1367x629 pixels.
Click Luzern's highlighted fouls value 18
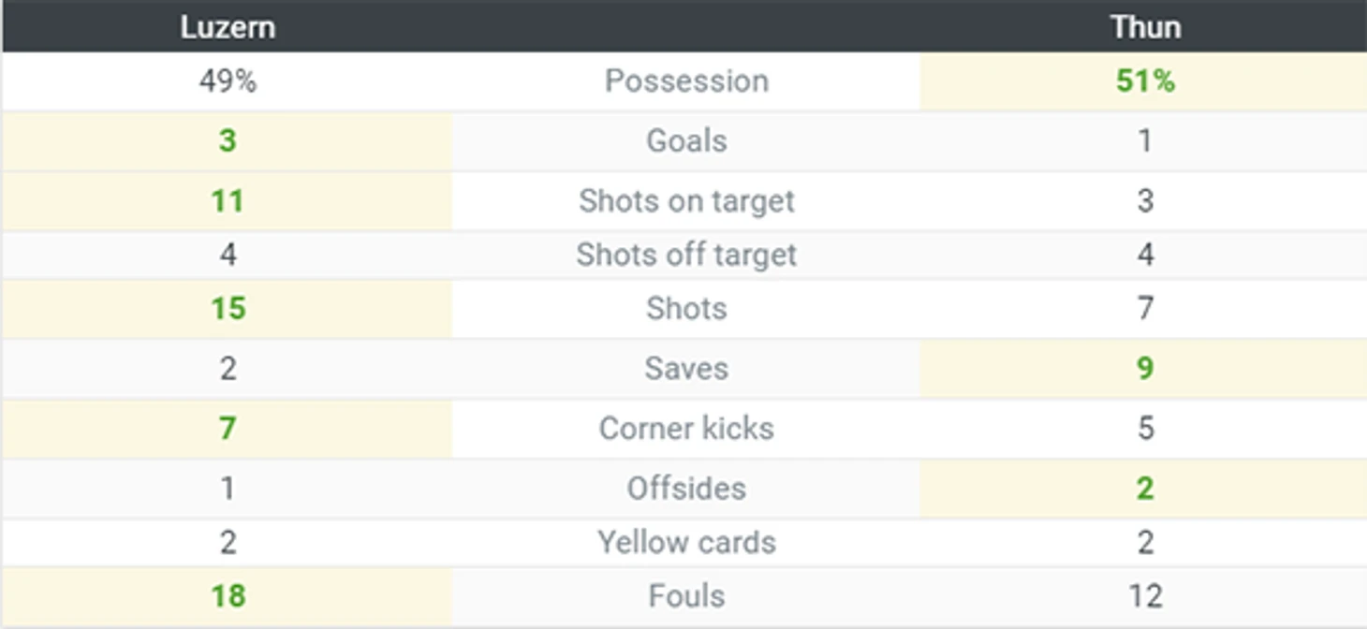(228, 596)
